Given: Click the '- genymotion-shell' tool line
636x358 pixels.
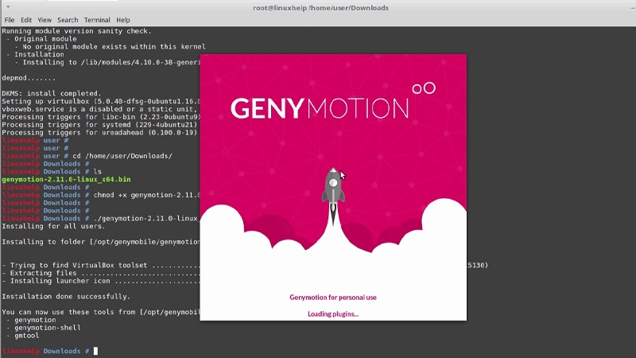Looking at the screenshot, I should [x=44, y=328].
